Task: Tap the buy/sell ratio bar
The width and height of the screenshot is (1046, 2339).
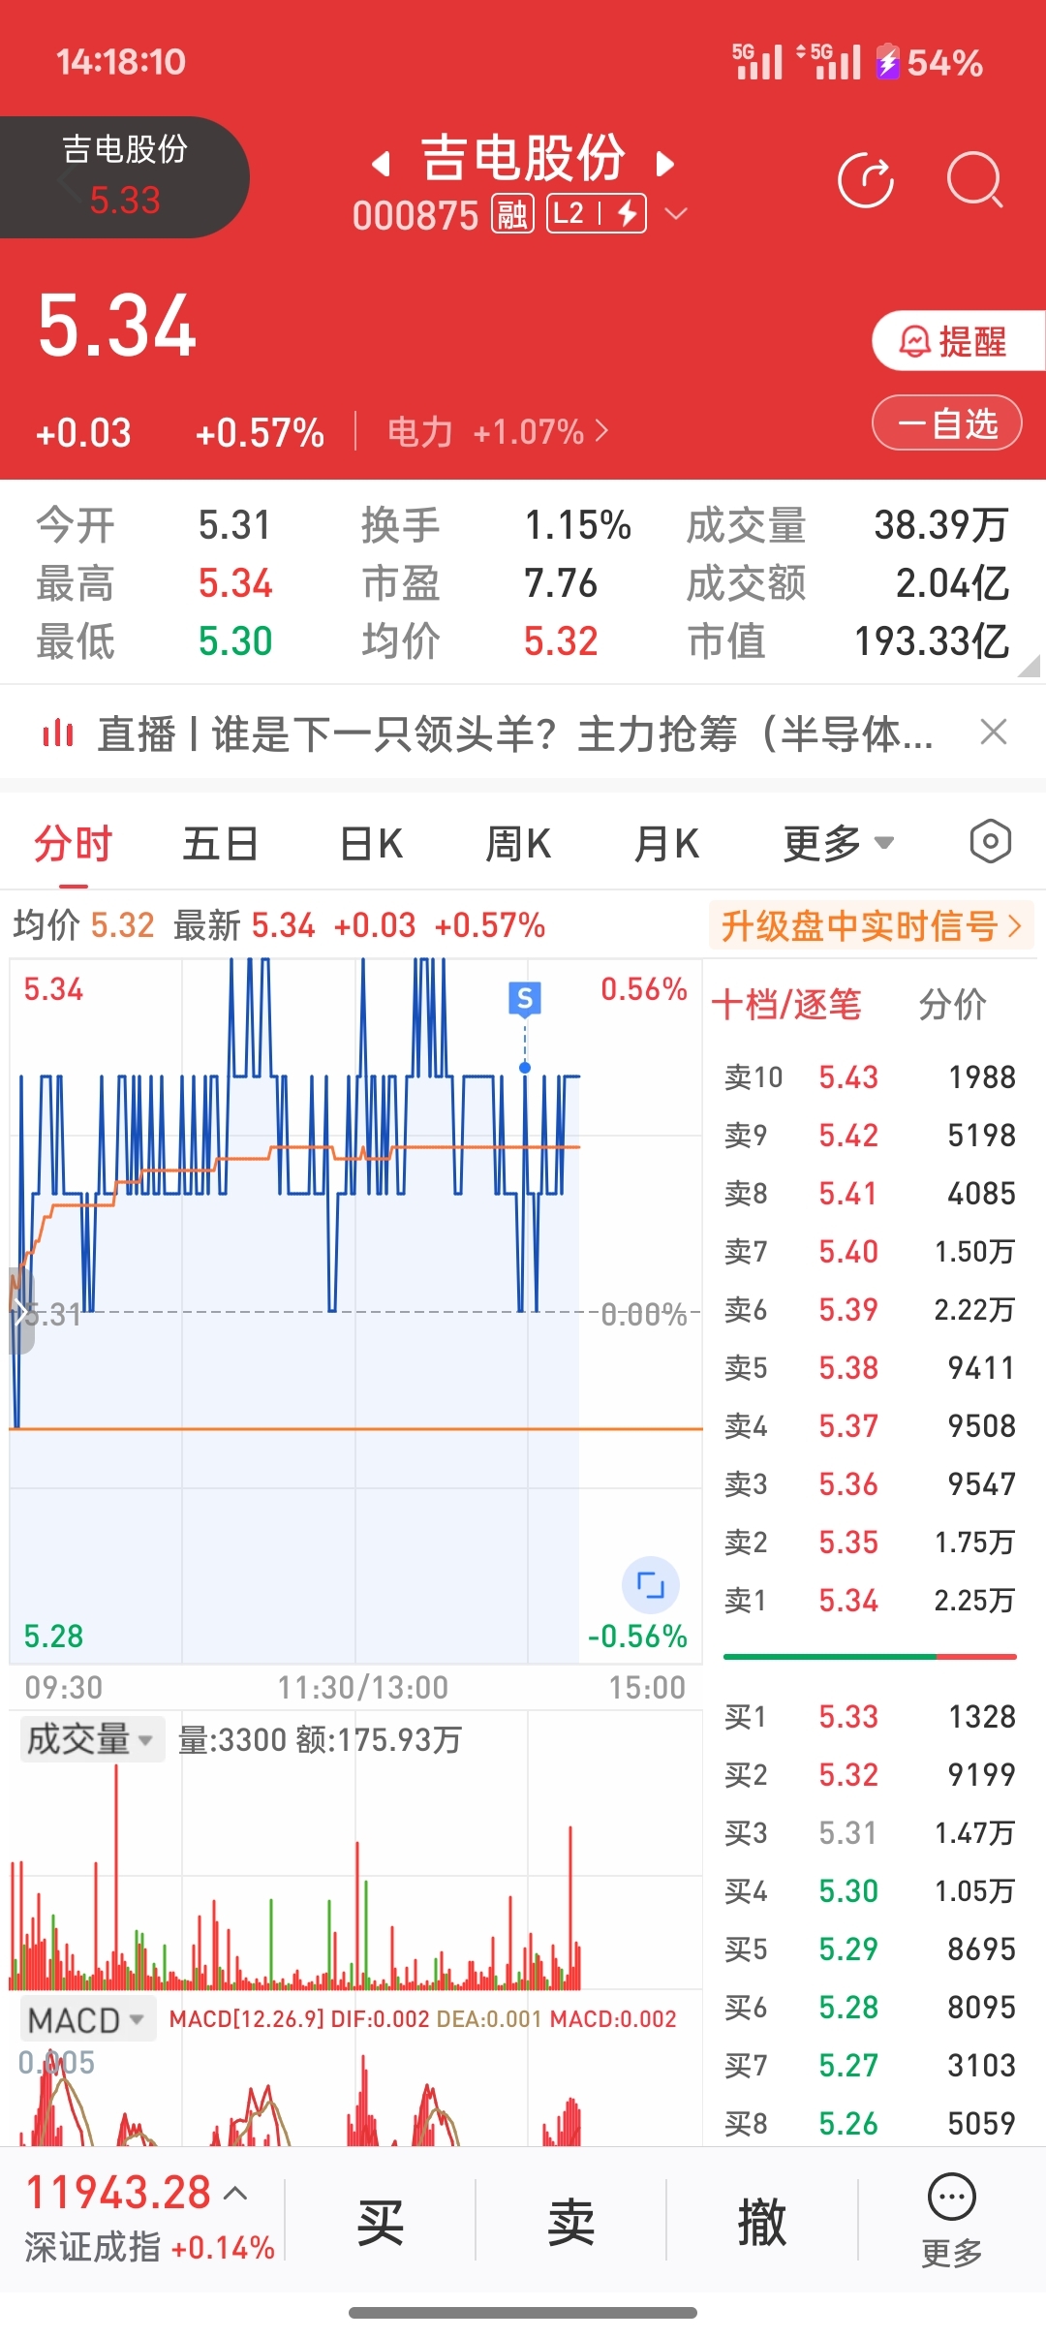Action: (870, 1657)
